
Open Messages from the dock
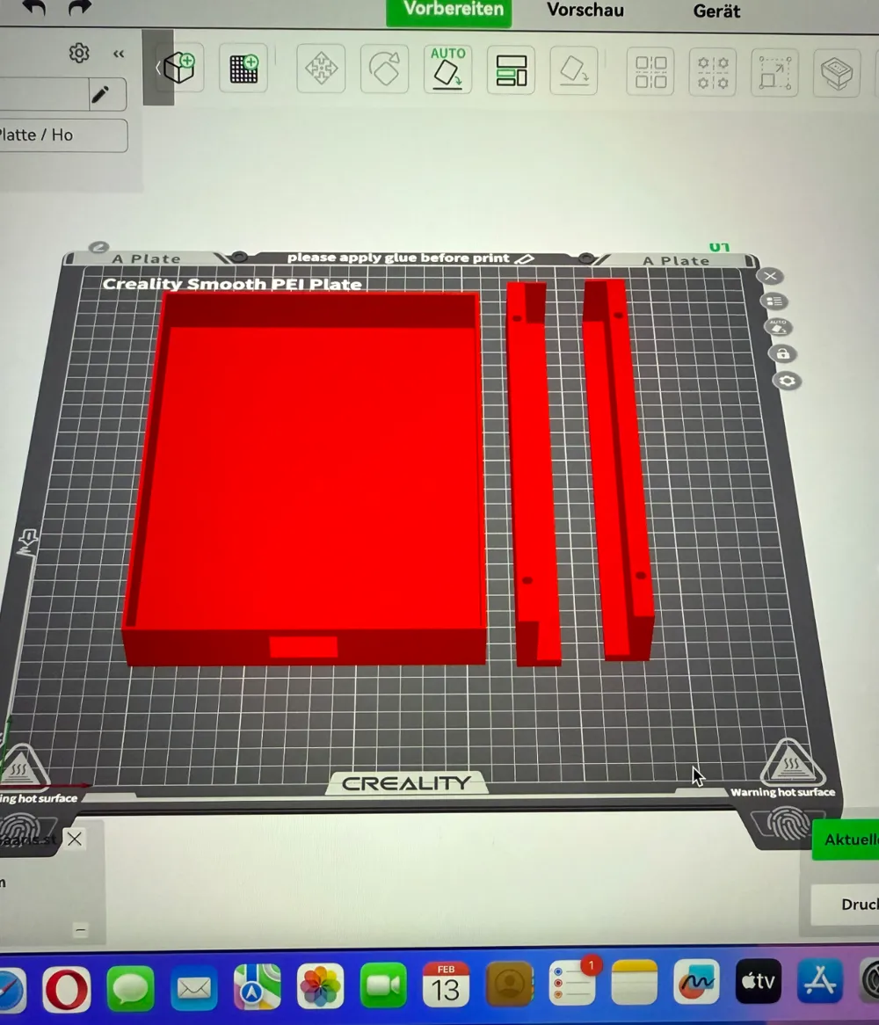point(130,988)
